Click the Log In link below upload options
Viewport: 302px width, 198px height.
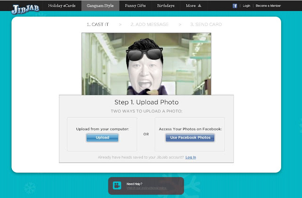(191, 157)
